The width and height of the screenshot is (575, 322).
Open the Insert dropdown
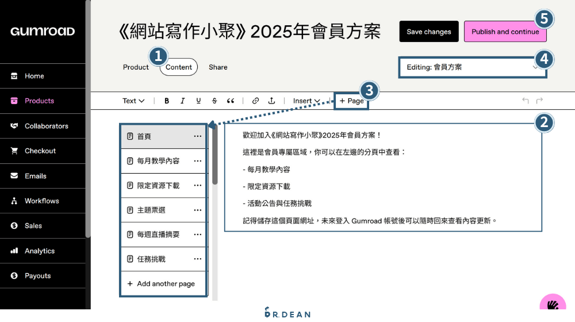pos(306,101)
